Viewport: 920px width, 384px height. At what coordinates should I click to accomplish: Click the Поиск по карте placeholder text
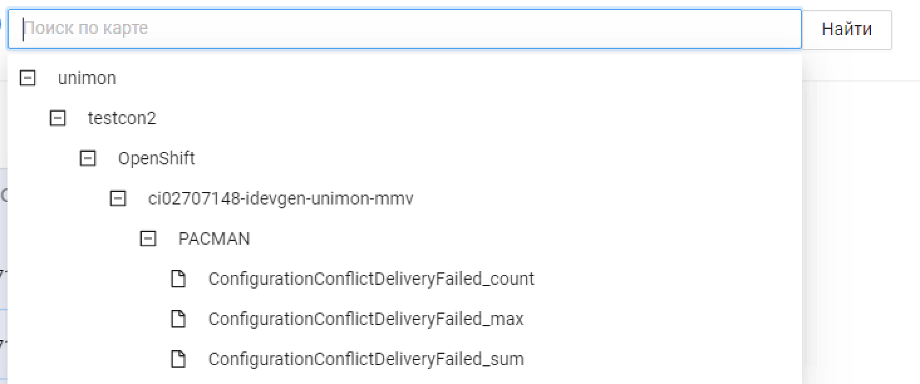tap(86, 29)
